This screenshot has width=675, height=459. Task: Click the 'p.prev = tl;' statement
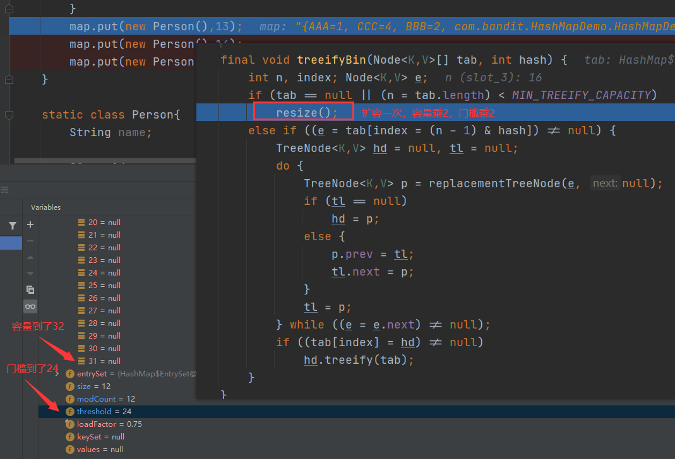click(373, 254)
